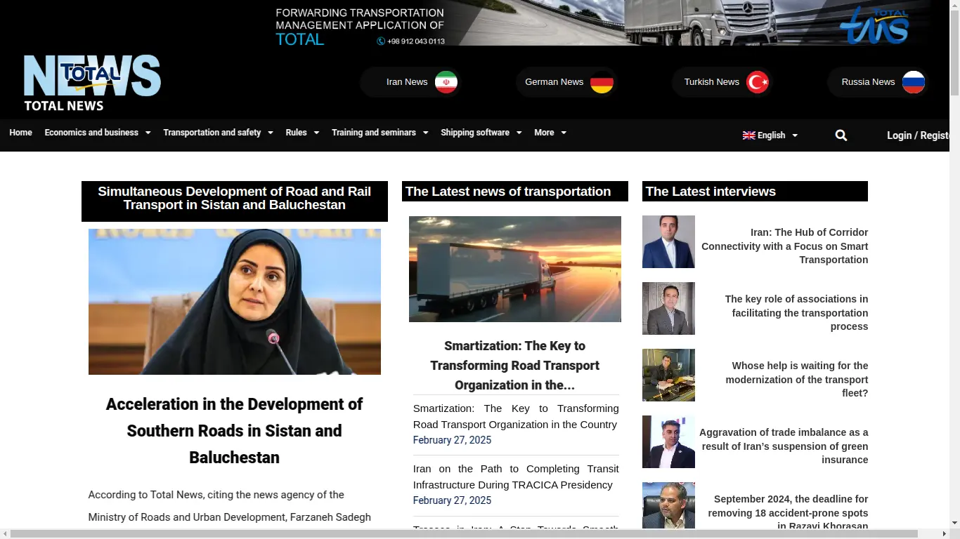Click the Login / Register link
960x539 pixels.
click(x=919, y=135)
